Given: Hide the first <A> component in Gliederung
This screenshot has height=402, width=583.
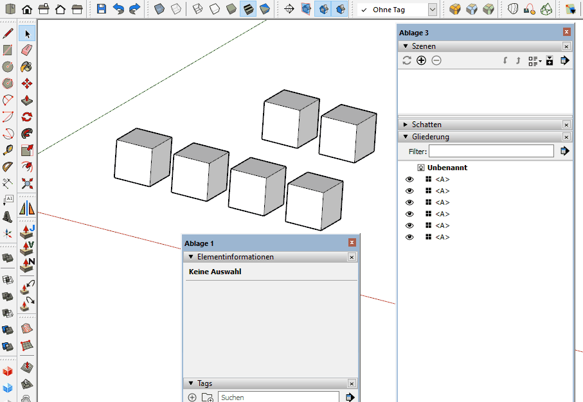Looking at the screenshot, I should coord(409,179).
